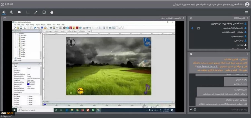Open the screen share panel options menu

184,18
